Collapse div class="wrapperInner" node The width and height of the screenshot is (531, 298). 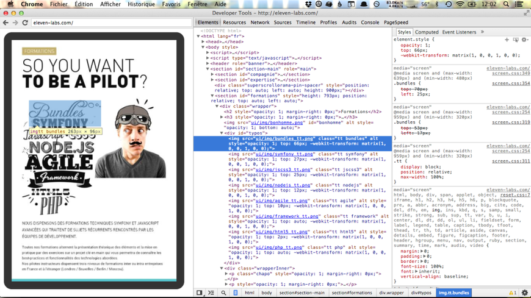(222, 268)
